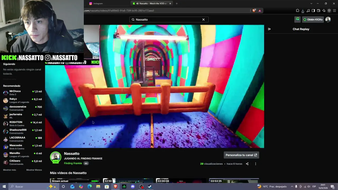The image size is (338, 190).
Task: Open the Leo AI sparkle icon
Action: pyautogui.click(x=324, y=11)
